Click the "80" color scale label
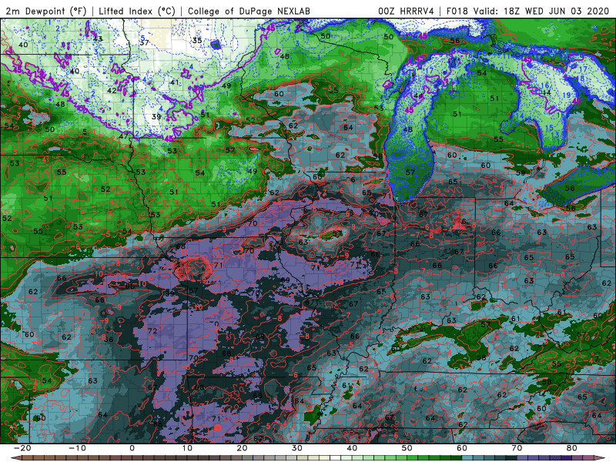 tap(572, 448)
